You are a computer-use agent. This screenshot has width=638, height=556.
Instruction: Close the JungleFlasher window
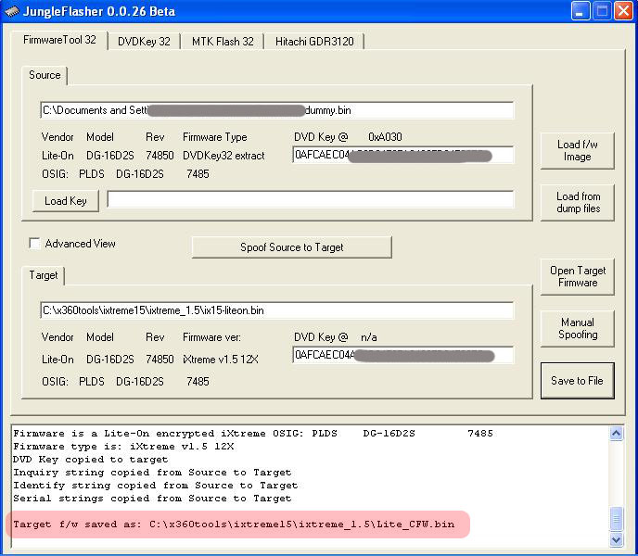[623, 11]
